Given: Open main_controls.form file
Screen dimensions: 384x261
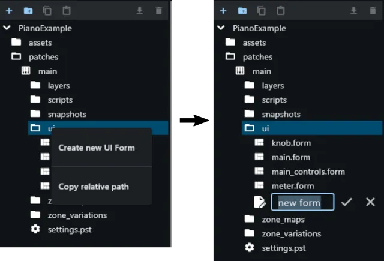Looking at the screenshot, I should (300, 172).
